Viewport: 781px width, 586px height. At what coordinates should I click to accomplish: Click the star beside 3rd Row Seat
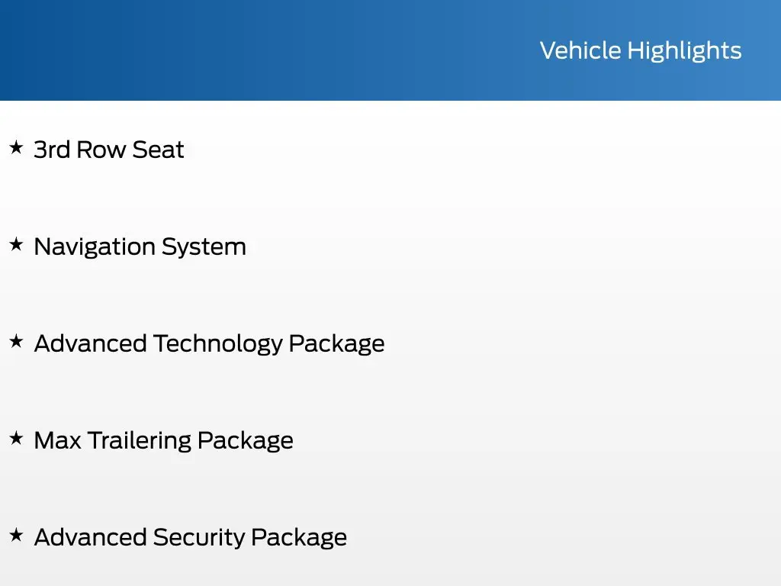click(17, 147)
